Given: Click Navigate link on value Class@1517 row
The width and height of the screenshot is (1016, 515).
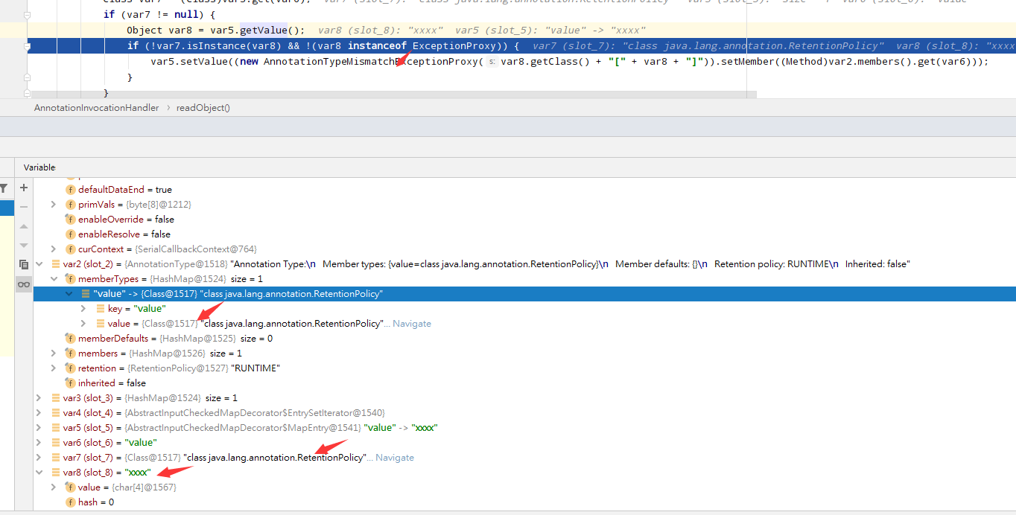Looking at the screenshot, I should pos(412,324).
